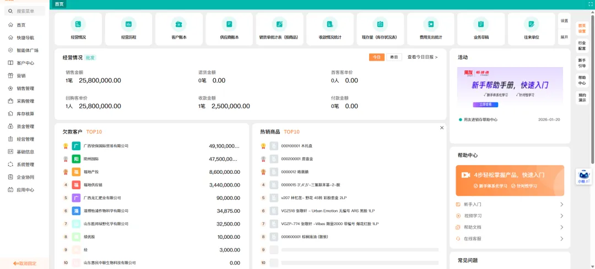Open the 用友进销存帮助中心 activity link
Screen dimensions: 595x269
[x=480, y=119]
